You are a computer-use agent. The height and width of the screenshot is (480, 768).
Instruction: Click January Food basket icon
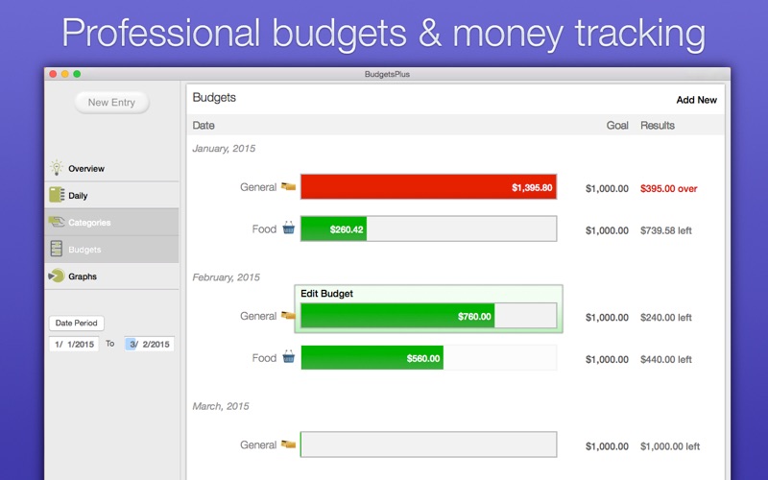click(x=289, y=228)
